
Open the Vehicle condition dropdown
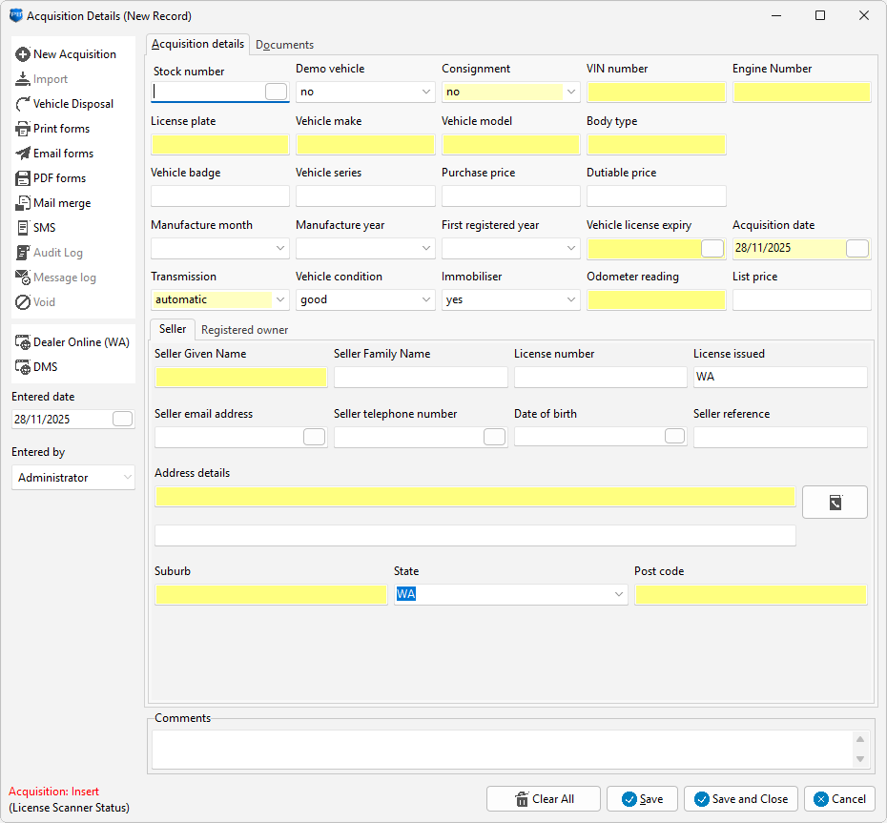426,299
